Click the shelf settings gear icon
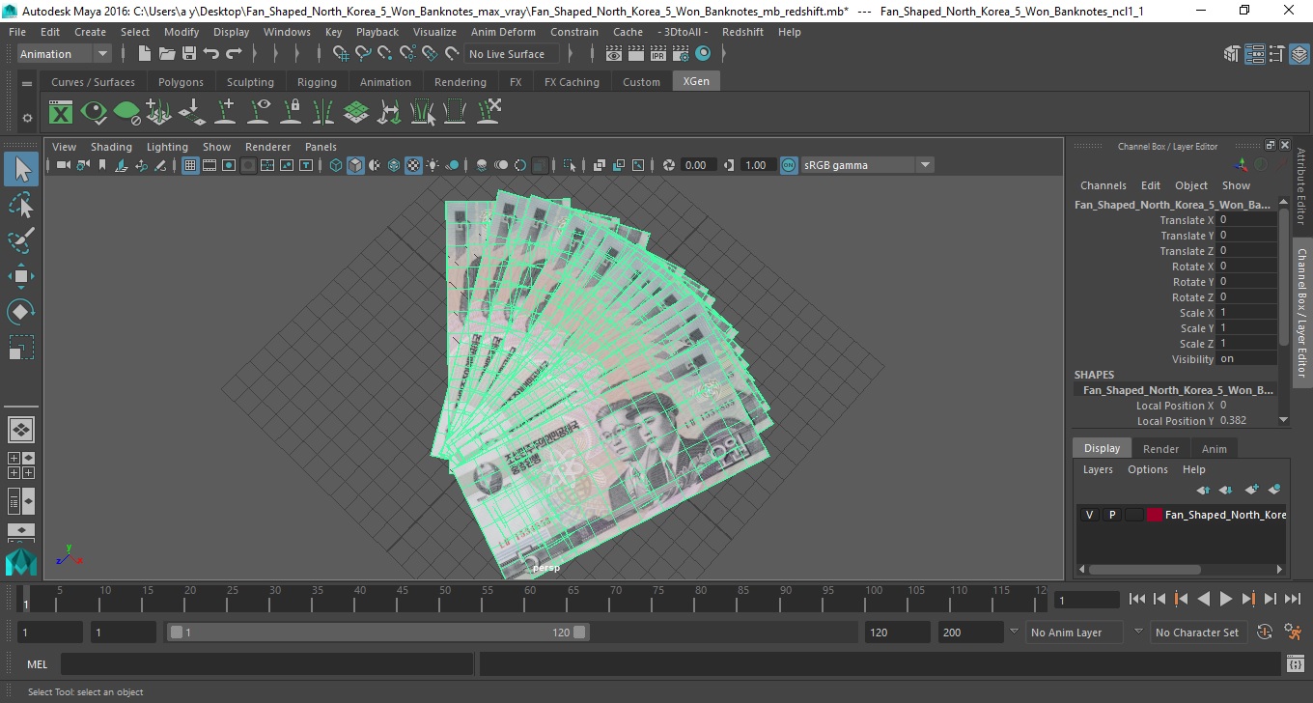1313x703 pixels. [x=27, y=118]
